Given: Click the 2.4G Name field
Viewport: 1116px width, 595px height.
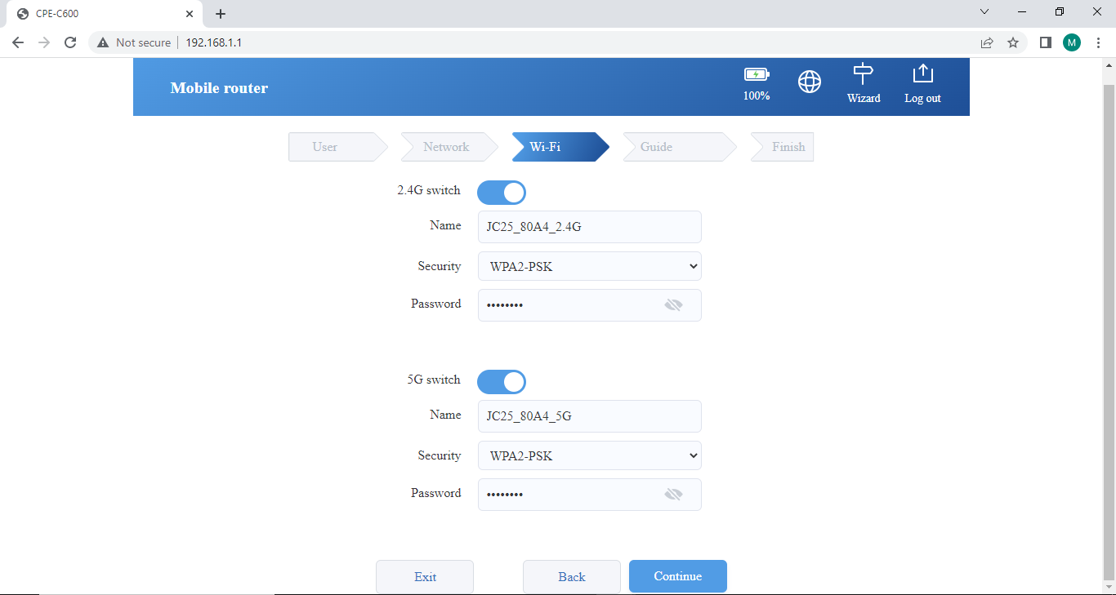Looking at the screenshot, I should click(590, 227).
